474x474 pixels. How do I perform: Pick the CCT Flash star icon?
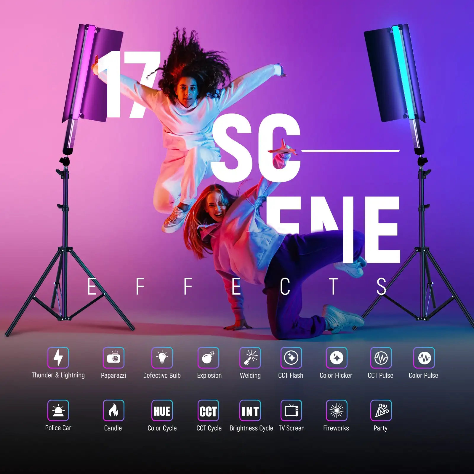pyautogui.click(x=291, y=358)
